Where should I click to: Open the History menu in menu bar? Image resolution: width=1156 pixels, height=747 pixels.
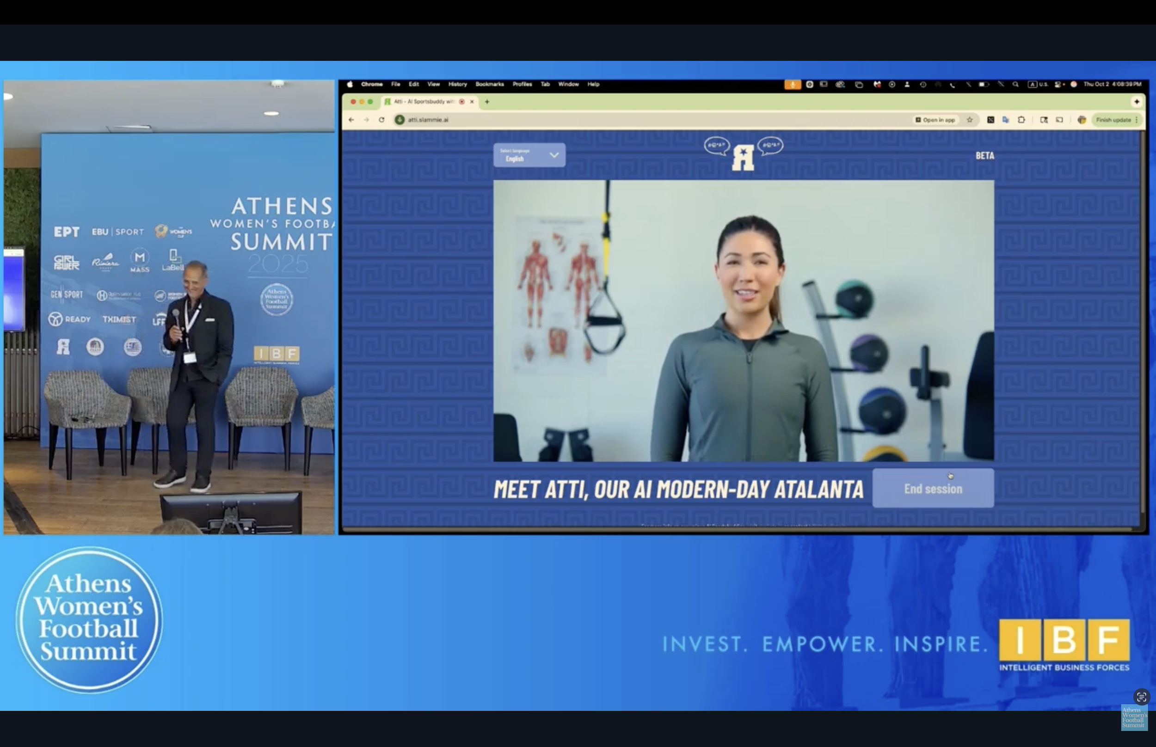[457, 85]
